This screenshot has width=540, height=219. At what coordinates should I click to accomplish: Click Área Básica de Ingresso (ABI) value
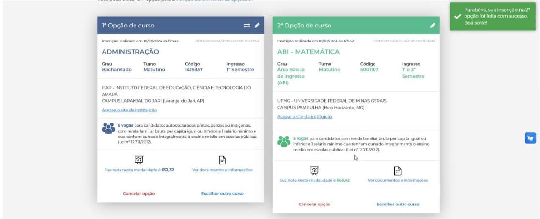[291, 76]
